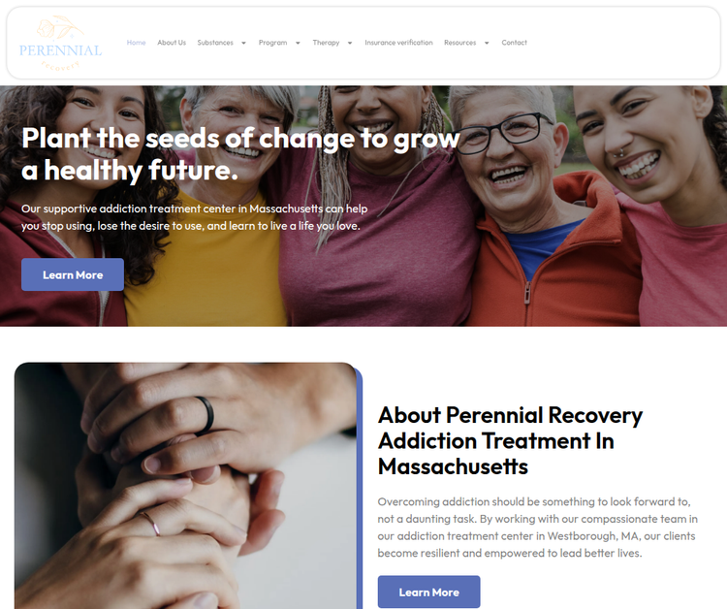The image size is (727, 609).
Task: Go to the Home menu item
Action: pos(136,43)
